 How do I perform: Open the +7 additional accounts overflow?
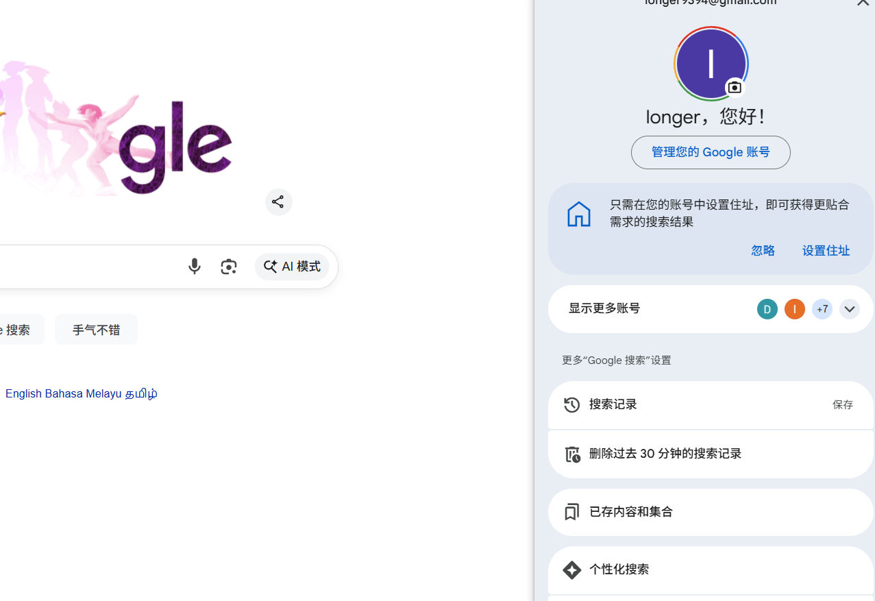click(x=822, y=308)
